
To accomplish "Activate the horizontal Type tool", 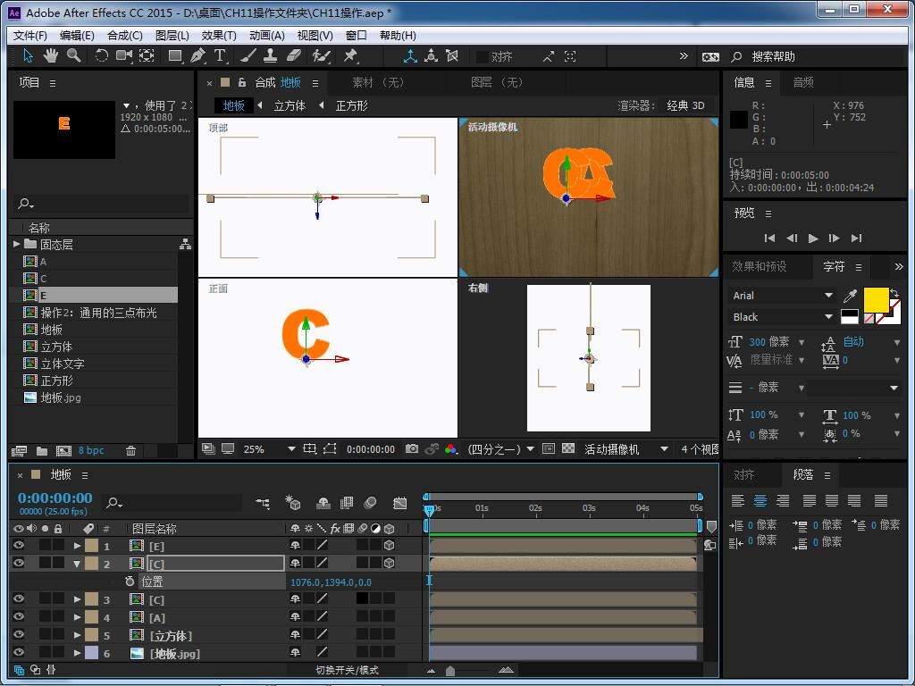I will [x=220, y=55].
